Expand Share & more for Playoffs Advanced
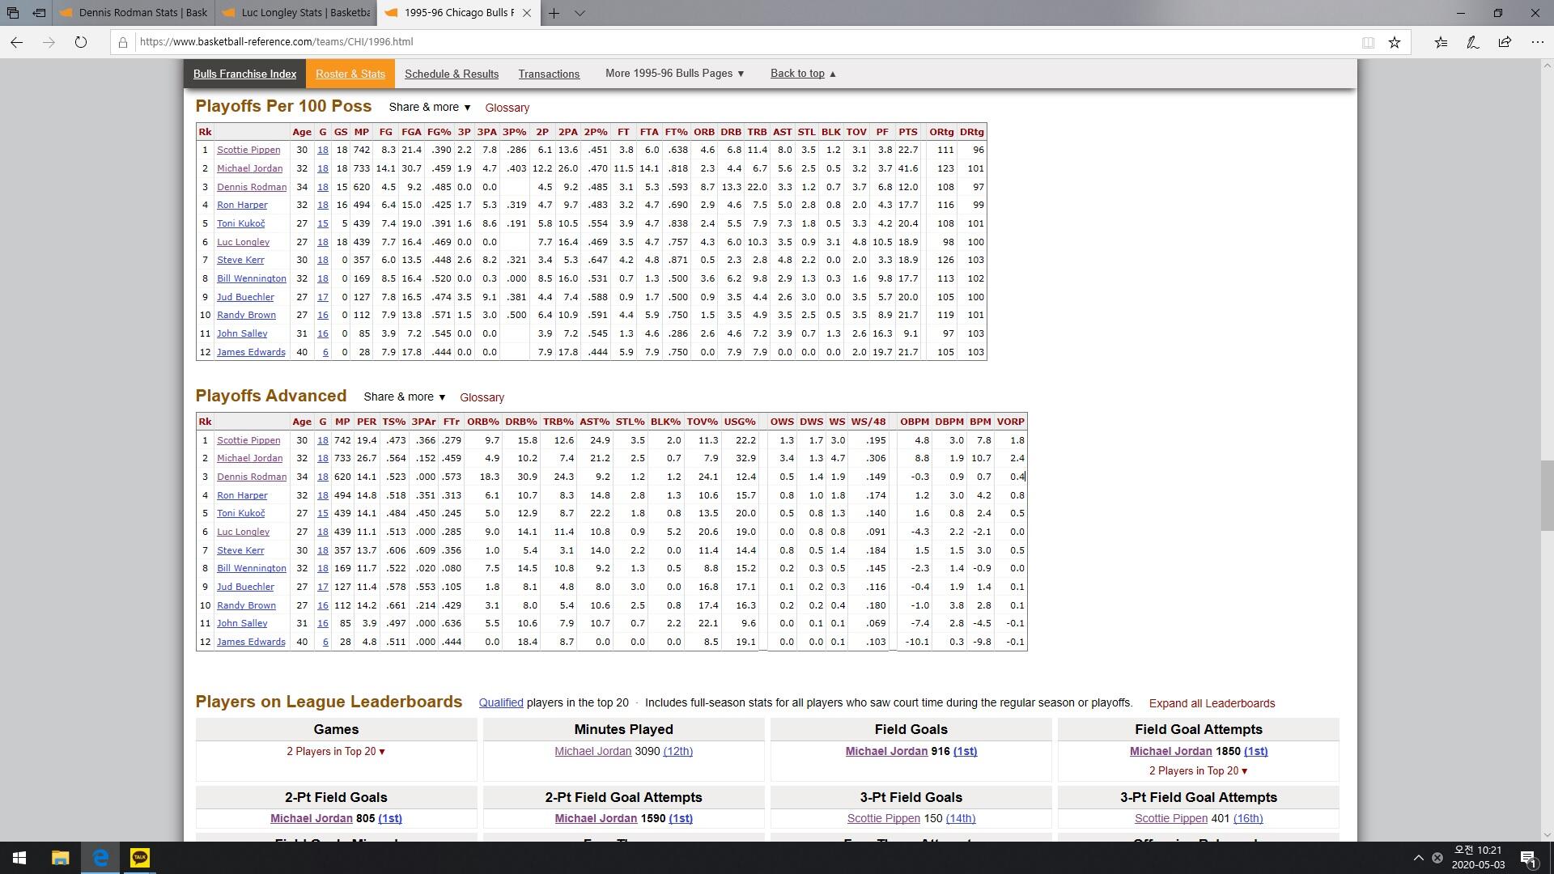The width and height of the screenshot is (1554, 874). click(404, 397)
